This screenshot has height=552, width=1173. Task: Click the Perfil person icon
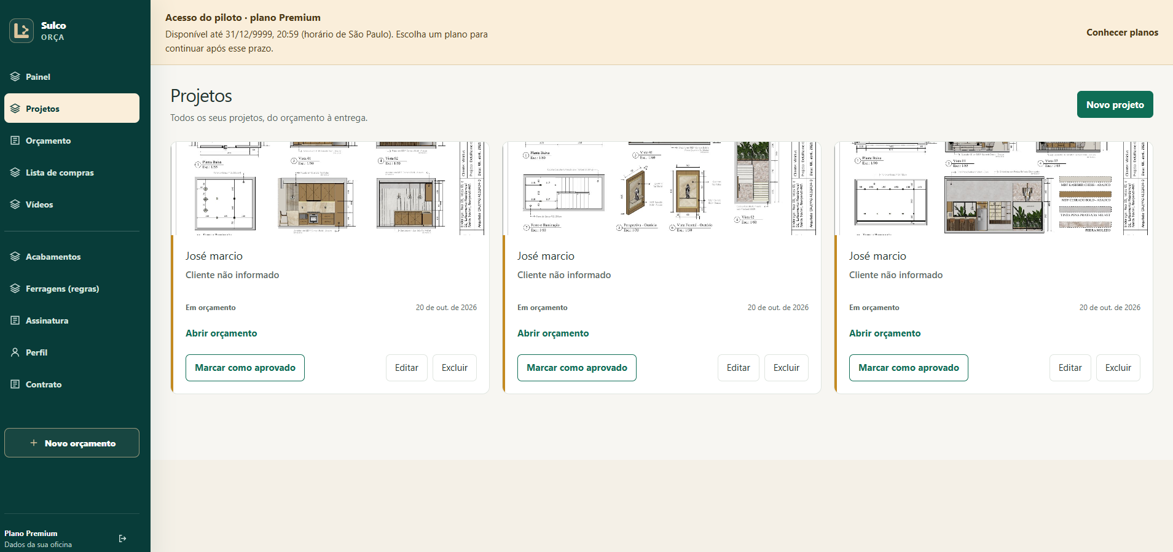[x=15, y=352]
